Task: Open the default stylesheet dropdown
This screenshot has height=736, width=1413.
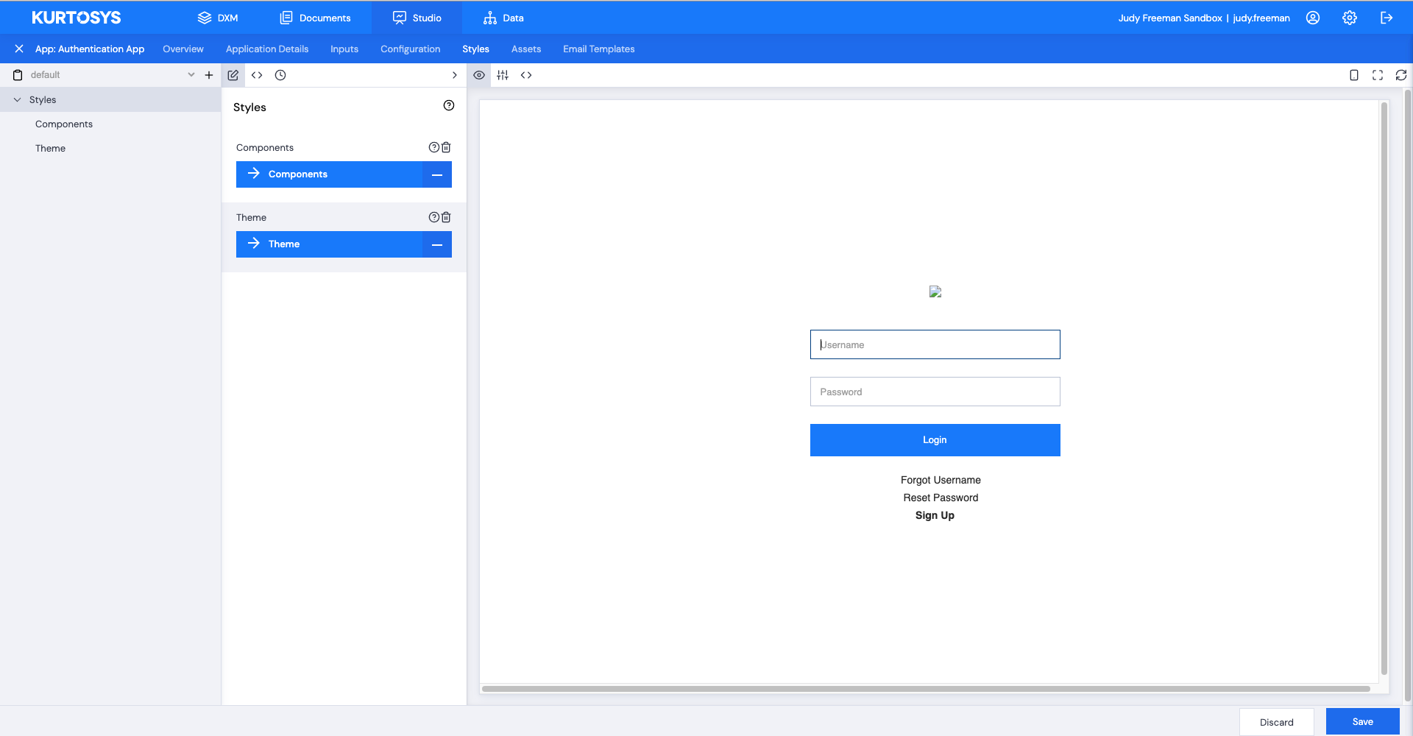Action: pos(191,74)
